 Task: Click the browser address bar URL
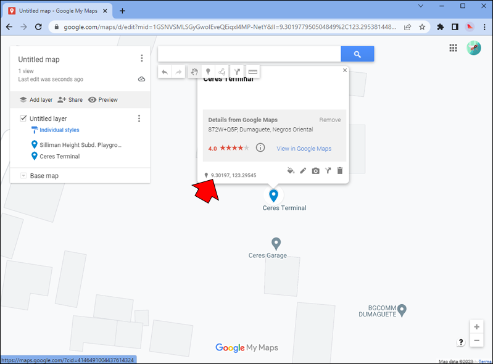230,27
